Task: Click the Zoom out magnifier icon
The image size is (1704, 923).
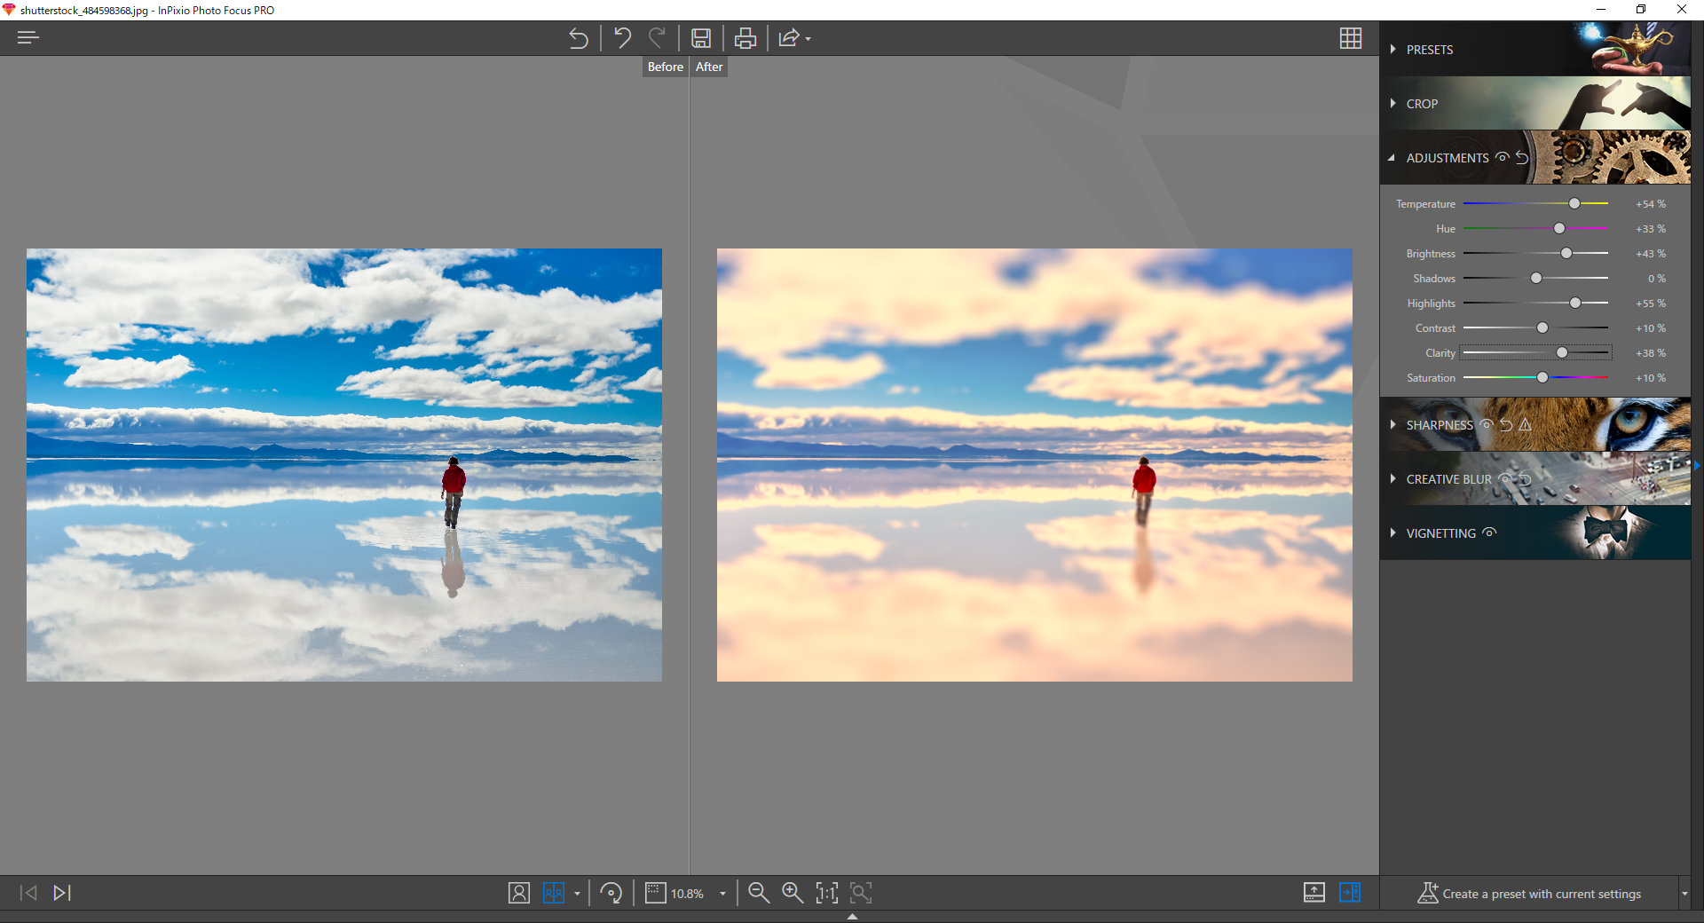Action: point(759,893)
